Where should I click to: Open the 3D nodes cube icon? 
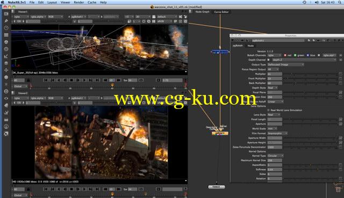pyautogui.click(x=6, y=77)
